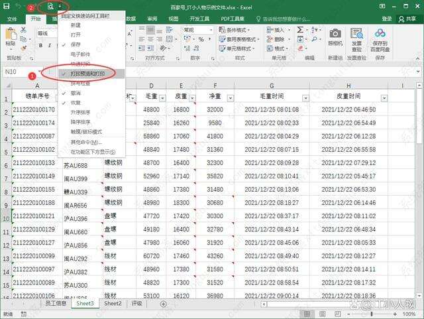This screenshot has height=319, width=424.
Task: Click the Name Box showing N10
Action: [21, 72]
